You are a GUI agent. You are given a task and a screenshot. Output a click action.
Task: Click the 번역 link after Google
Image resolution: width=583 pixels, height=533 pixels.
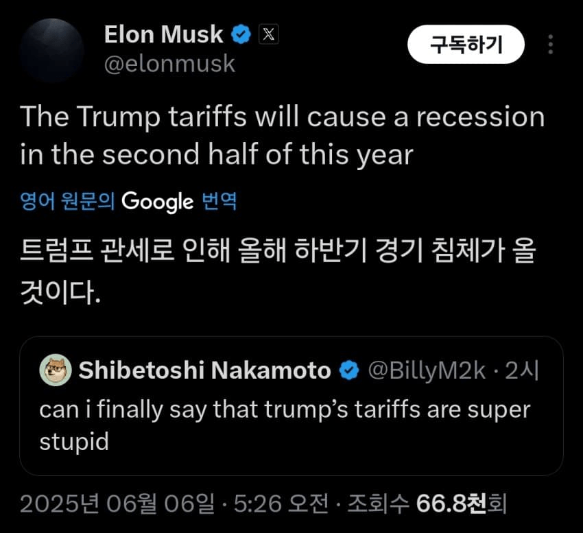coord(219,202)
